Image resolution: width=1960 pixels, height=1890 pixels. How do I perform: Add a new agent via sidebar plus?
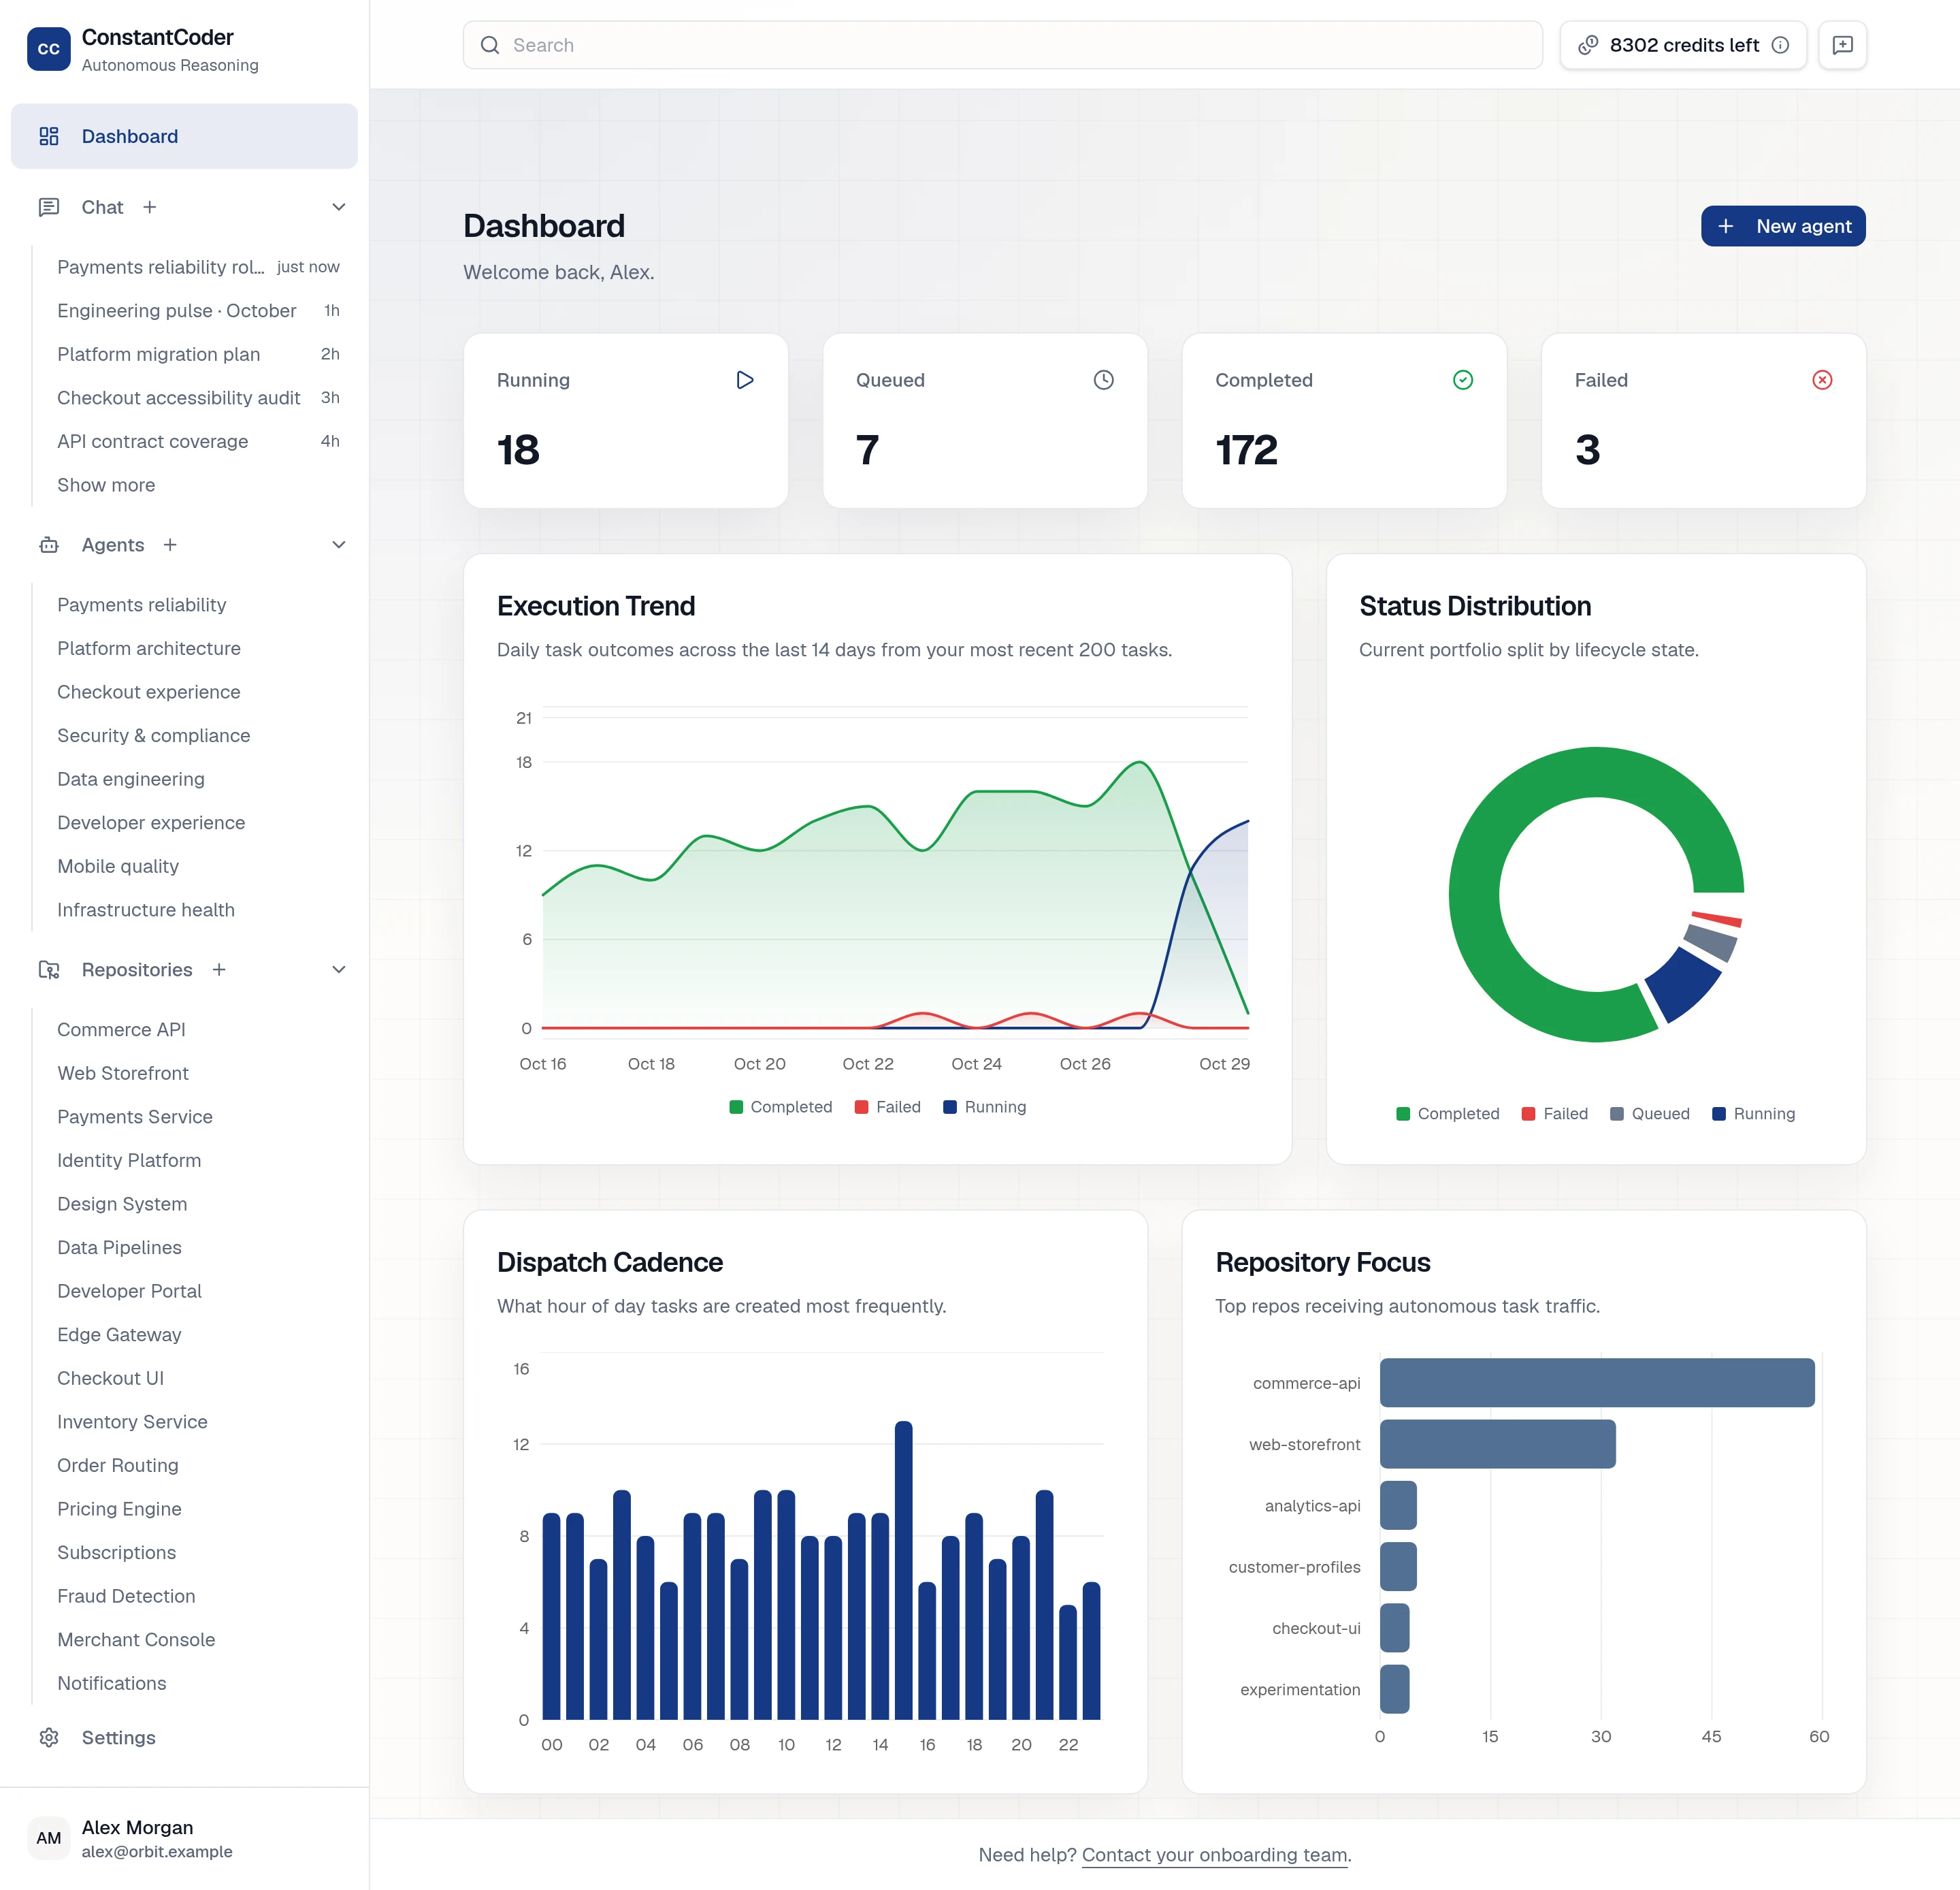click(170, 545)
